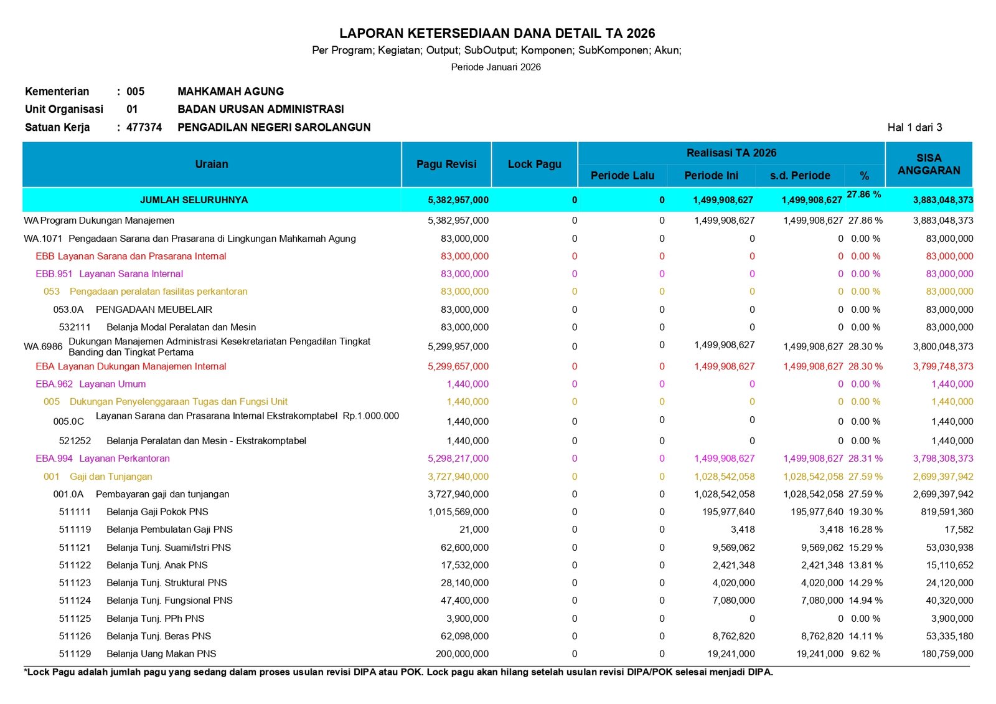
Task: Click the report title LAPORAN KETERSEDIAAN DANA DETAIL
Action: 497,34
